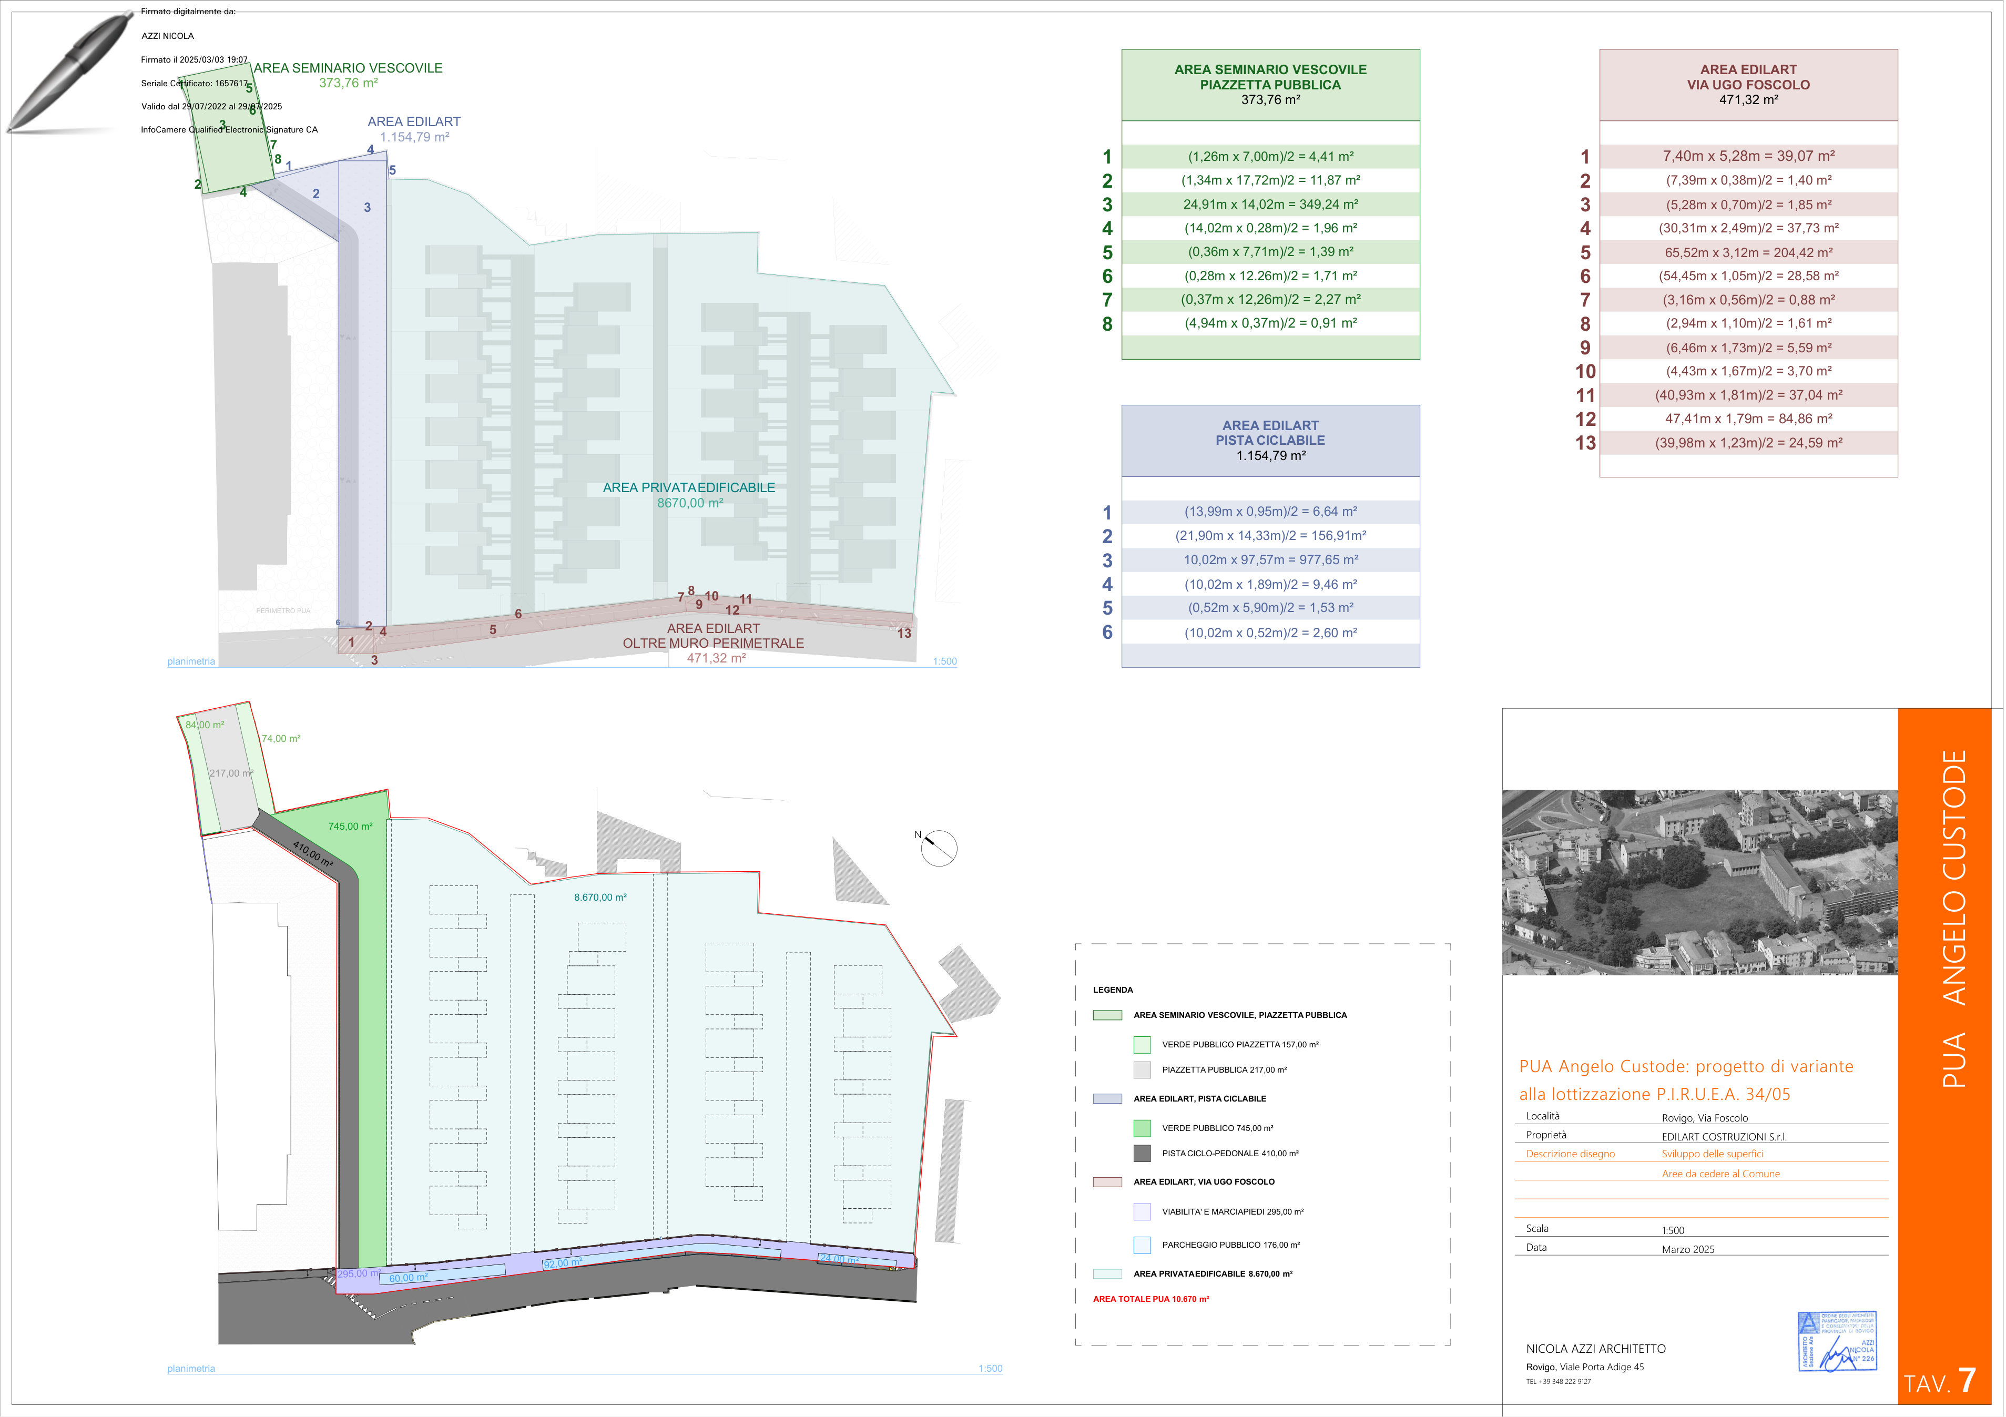Click the Pista Ciclo-Pedonale dark gray swatch

[1141, 1153]
